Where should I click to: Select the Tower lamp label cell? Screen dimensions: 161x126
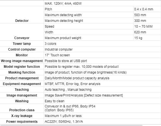coord(22,44)
